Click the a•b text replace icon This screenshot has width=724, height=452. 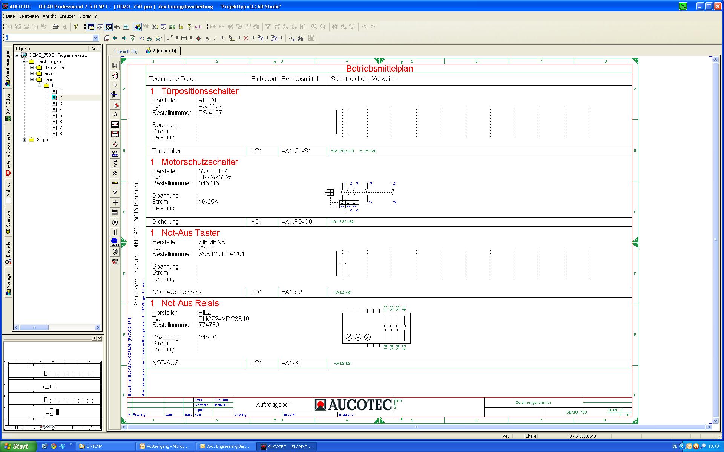(x=198, y=27)
